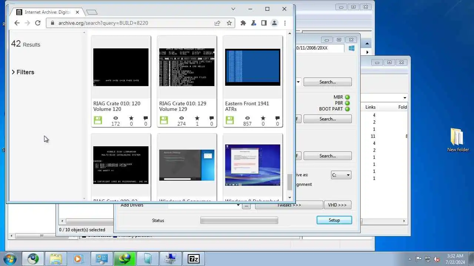Click the Fold column header
474x266 pixels.
tap(402, 107)
